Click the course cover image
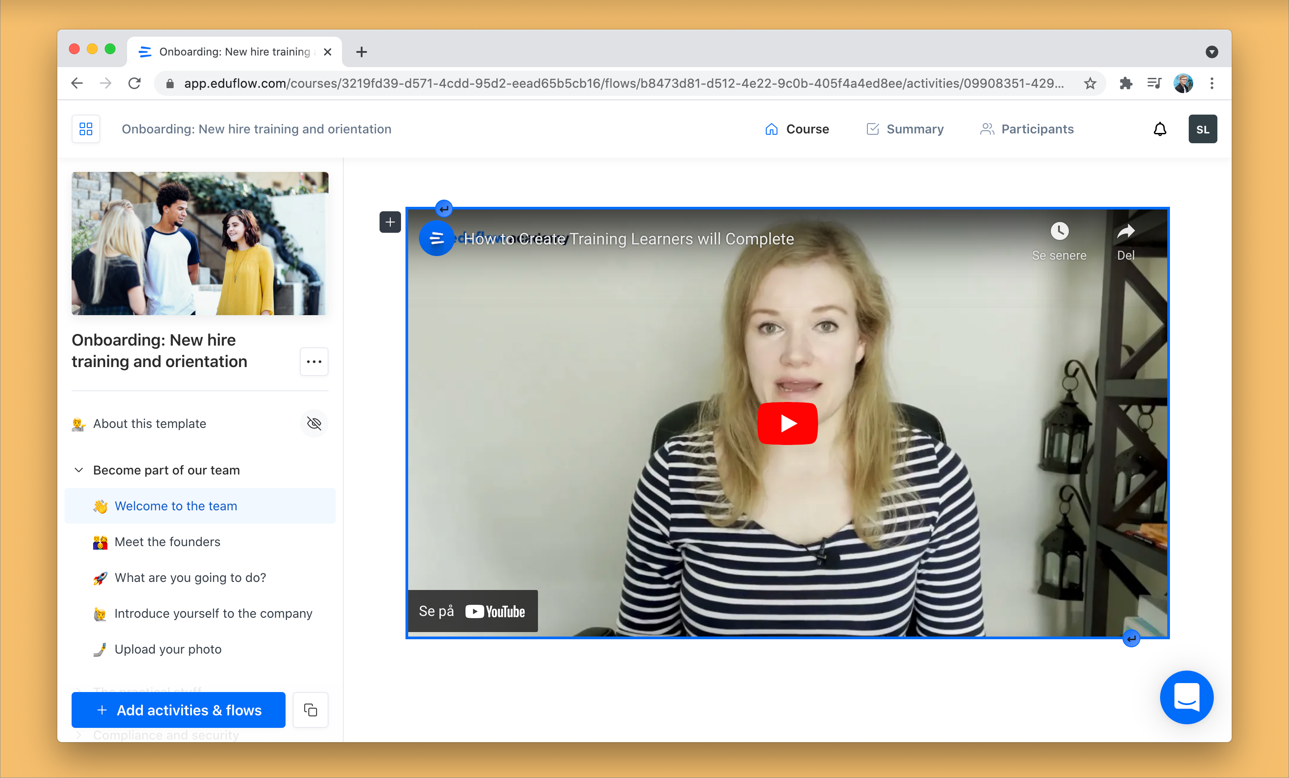The image size is (1289, 778). 200,243
